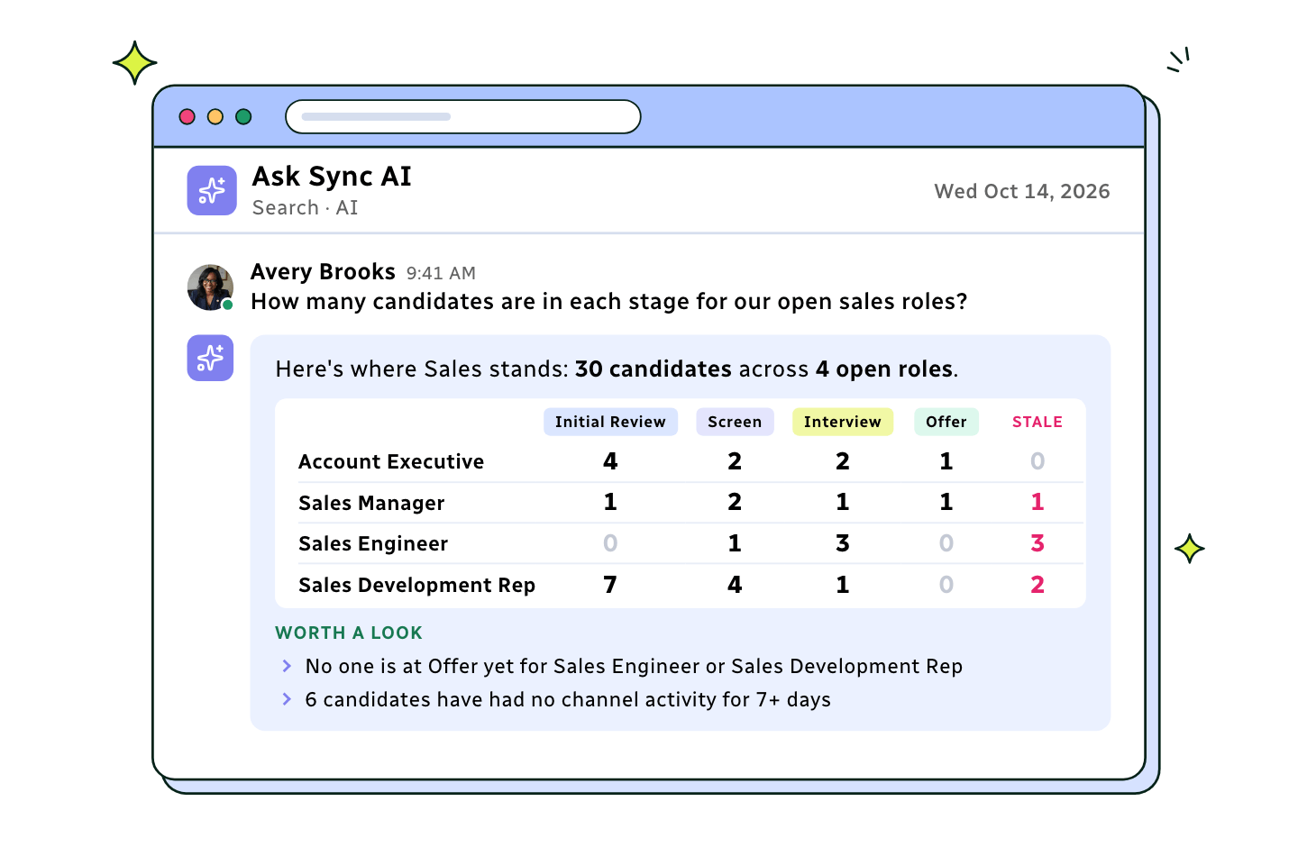Click Sales Development Rep's Initial Review count 7

pos(610,585)
